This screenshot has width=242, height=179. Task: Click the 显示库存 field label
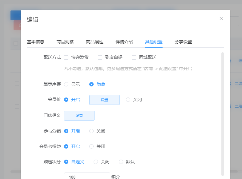52,84
